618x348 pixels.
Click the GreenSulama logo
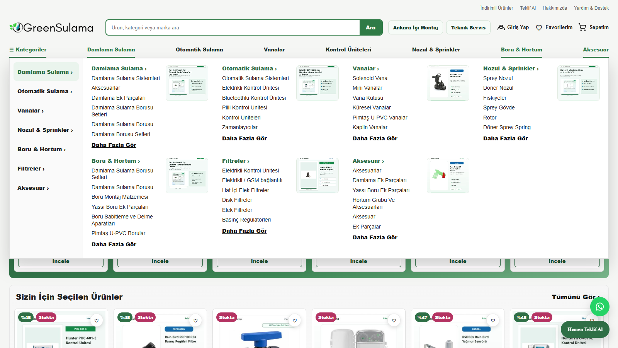(51, 27)
